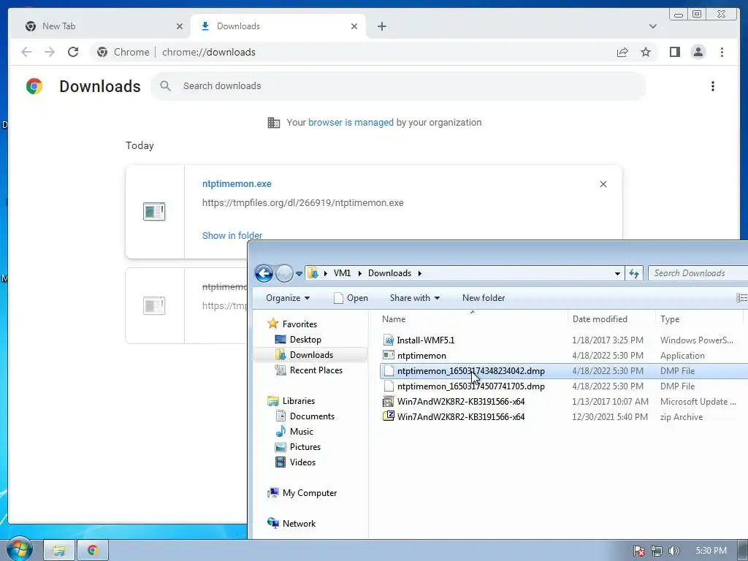Click the Chrome forward arrow button
Screen dimensions: 748x561
(50, 52)
